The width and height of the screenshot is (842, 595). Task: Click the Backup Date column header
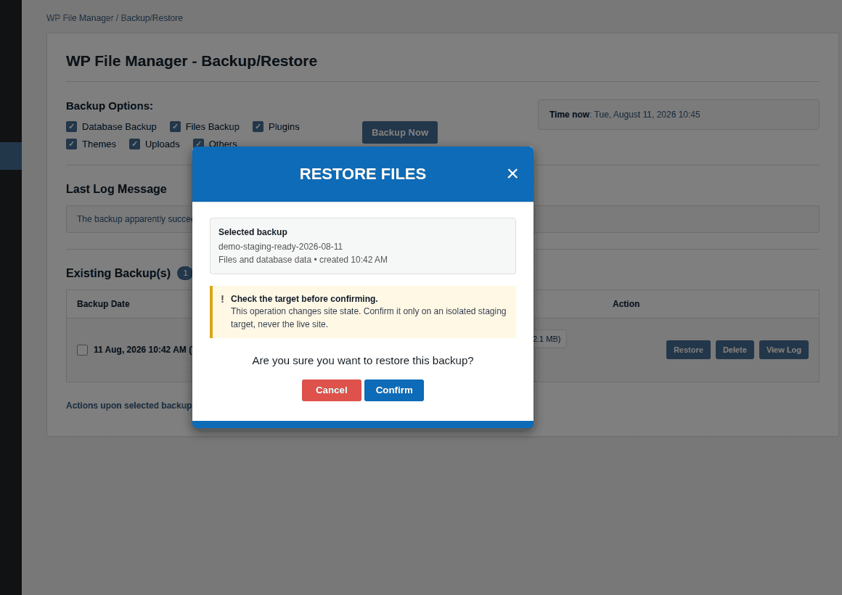pyautogui.click(x=103, y=304)
